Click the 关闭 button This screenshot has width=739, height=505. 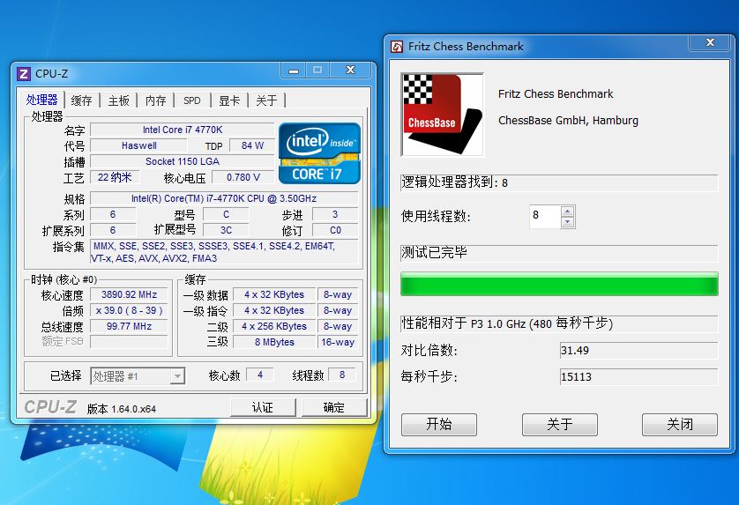click(680, 425)
